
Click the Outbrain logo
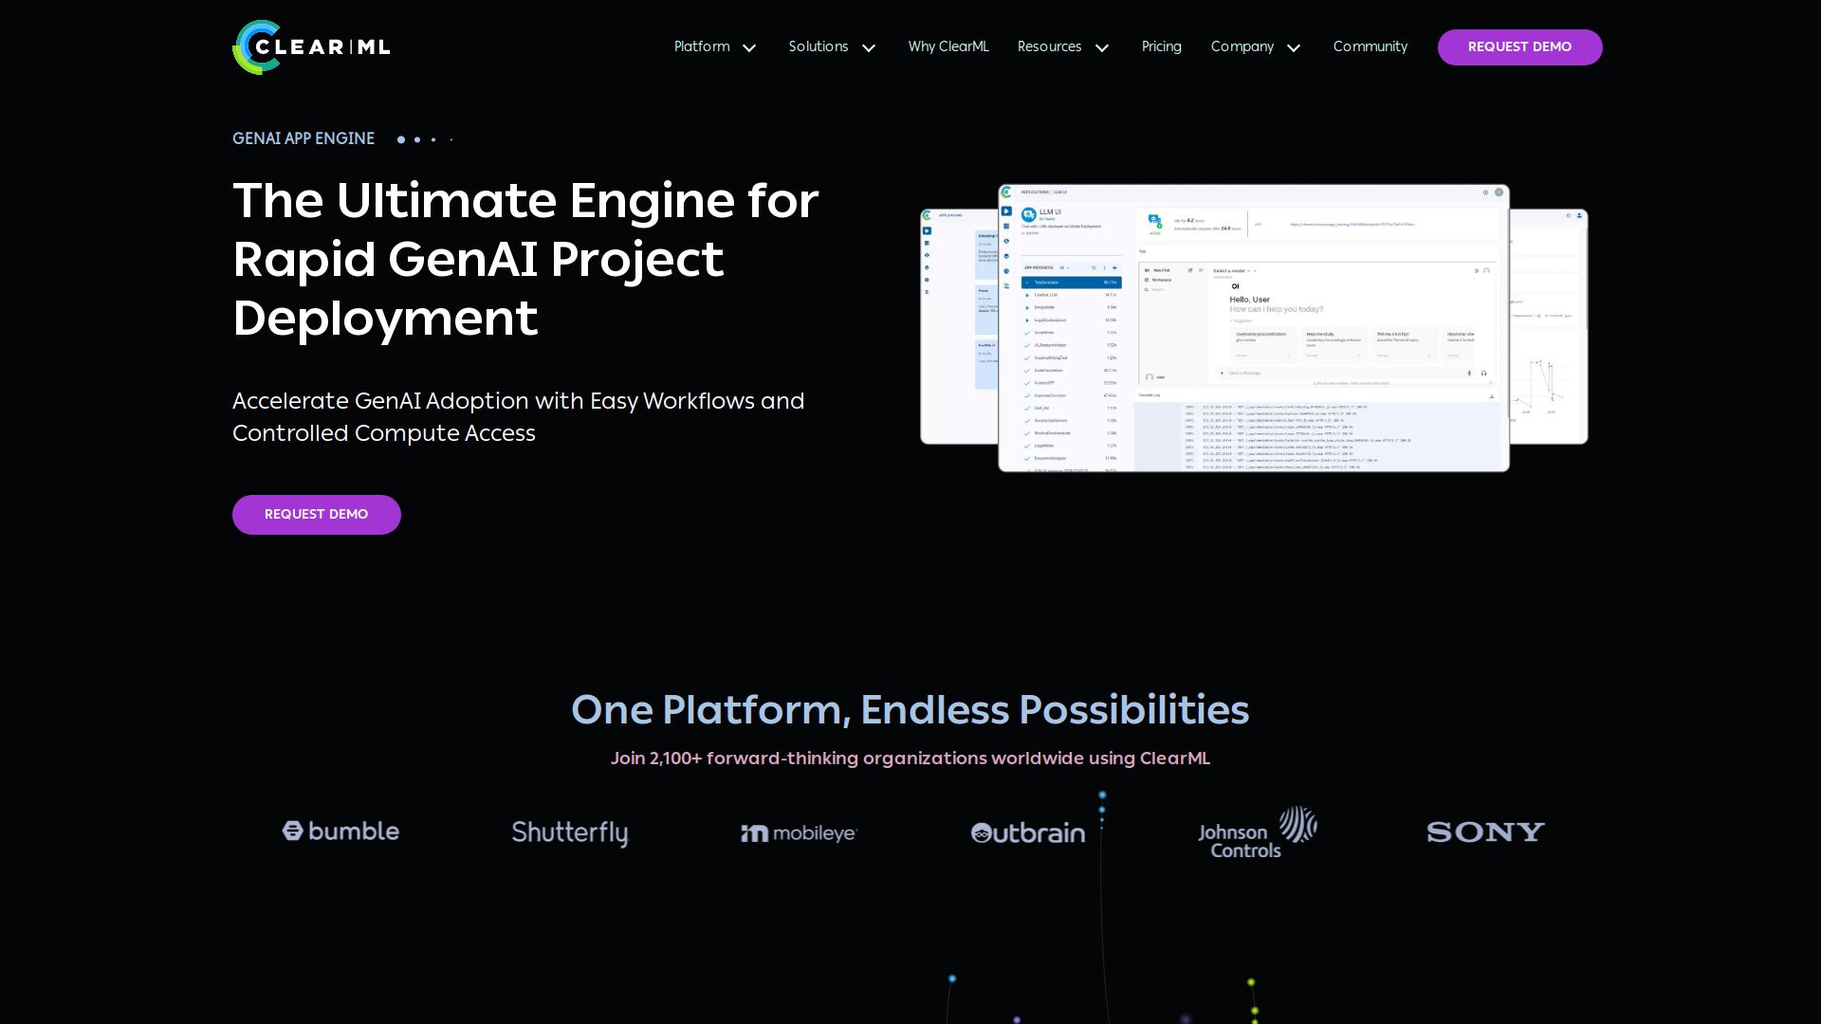click(x=1028, y=832)
